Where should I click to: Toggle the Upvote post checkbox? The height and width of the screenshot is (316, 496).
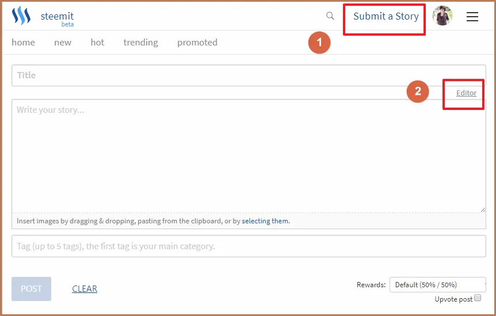coord(478,298)
